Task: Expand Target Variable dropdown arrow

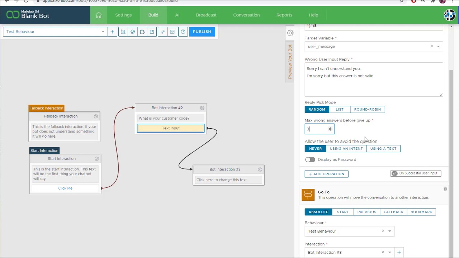Action: (438, 47)
